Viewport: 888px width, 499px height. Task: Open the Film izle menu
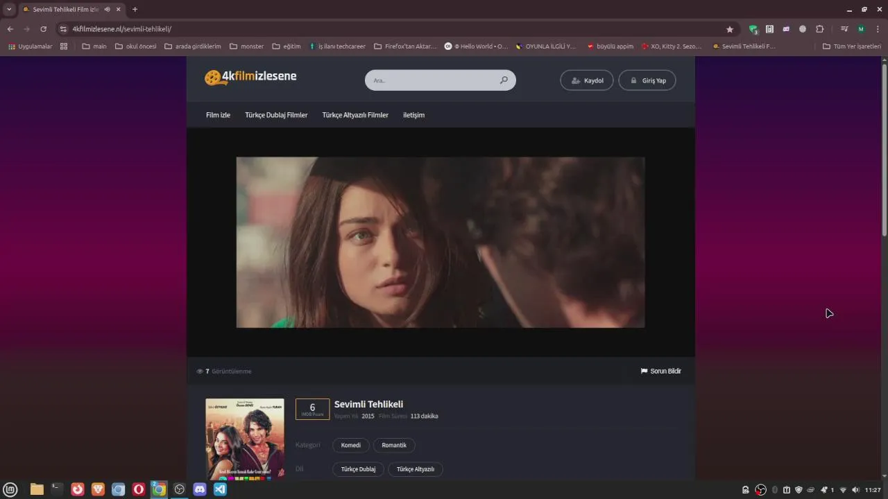218,115
